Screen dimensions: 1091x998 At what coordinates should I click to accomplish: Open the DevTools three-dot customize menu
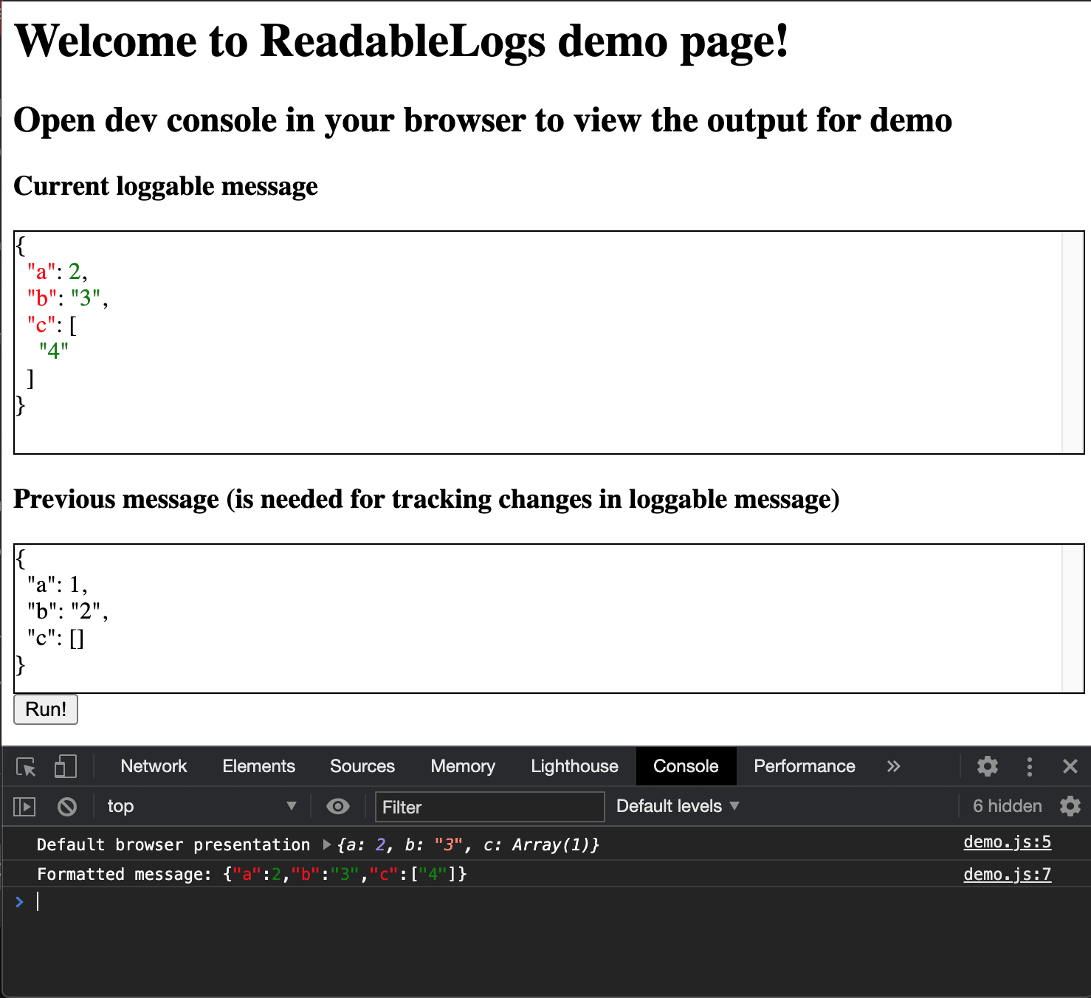1029,766
